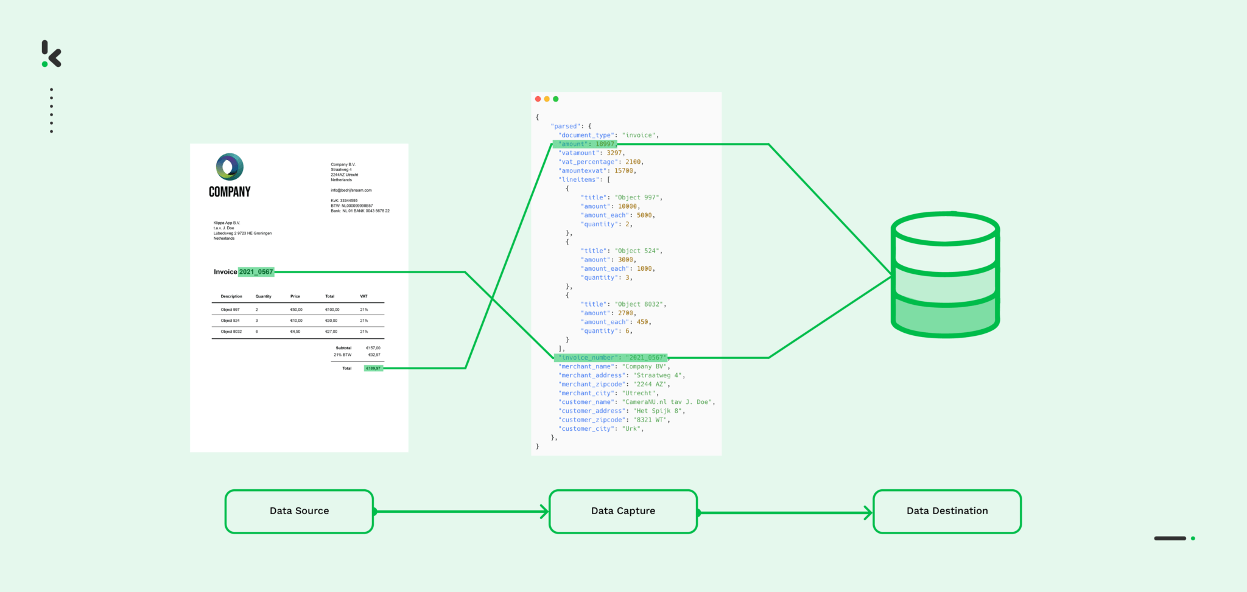
Task: Select the Data Destination box
Action: [x=947, y=511]
